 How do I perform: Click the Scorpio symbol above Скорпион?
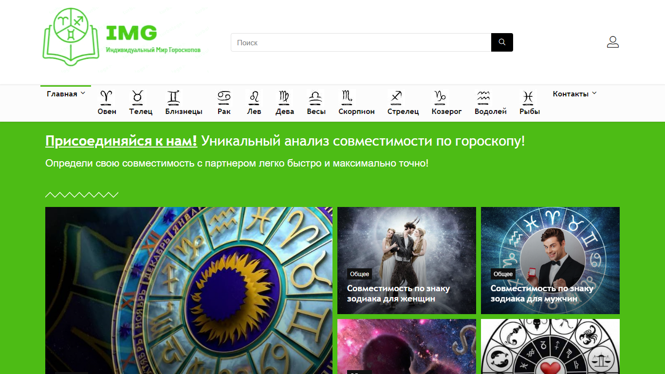click(x=347, y=97)
